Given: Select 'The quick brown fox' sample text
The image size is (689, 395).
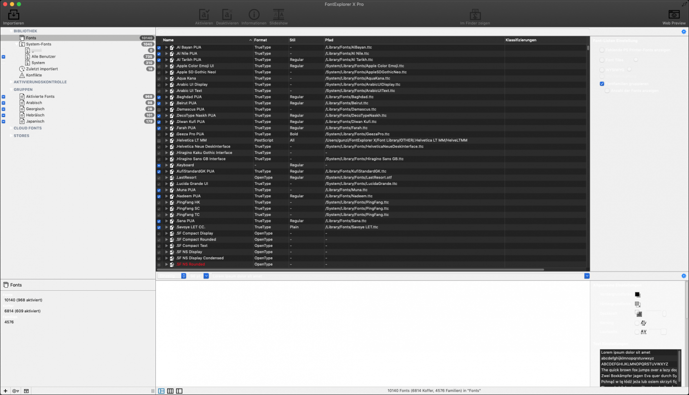Looking at the screenshot, I should pos(639,370).
